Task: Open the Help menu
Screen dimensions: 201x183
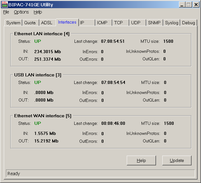Action: tap(38, 12)
